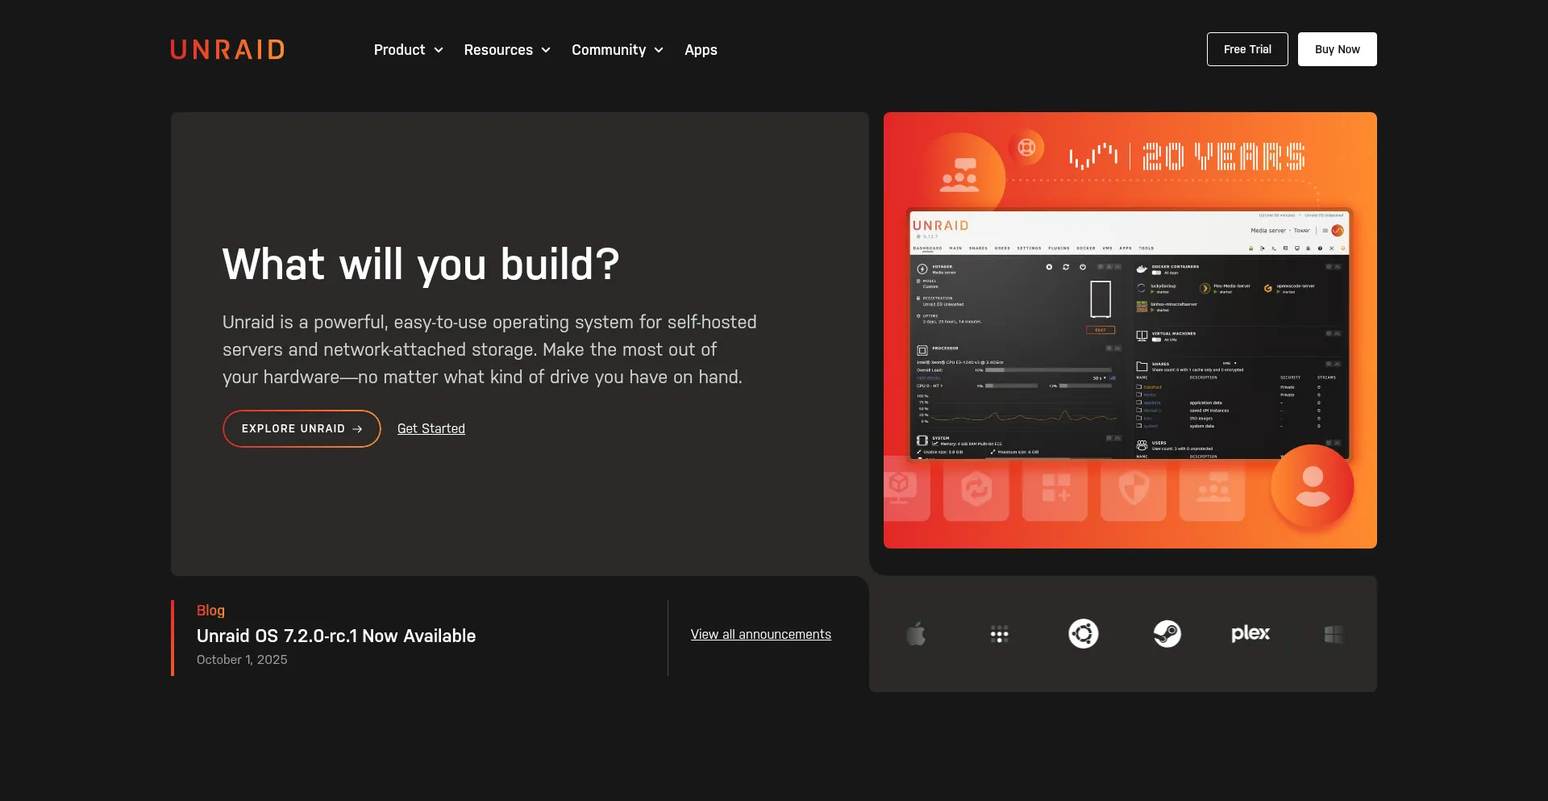
Task: Open the Get Started link
Action: [431, 429]
